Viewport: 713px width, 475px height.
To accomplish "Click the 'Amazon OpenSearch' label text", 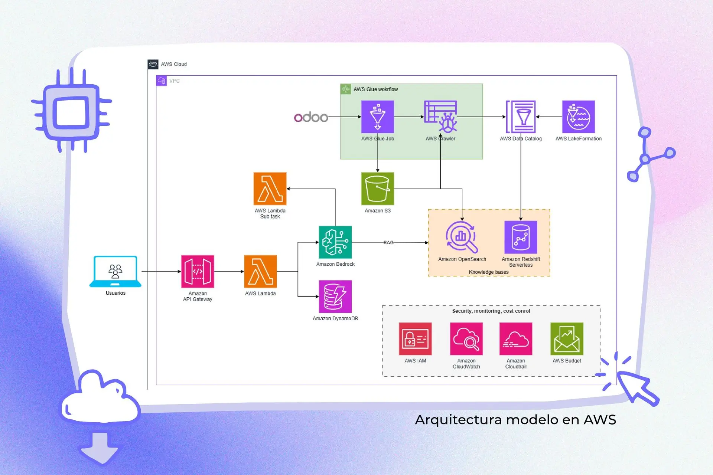I will [x=462, y=259].
